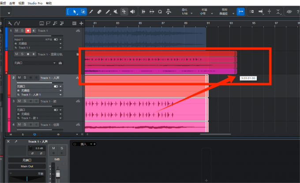Select the Paint (pencil) tool

click(x=108, y=11)
